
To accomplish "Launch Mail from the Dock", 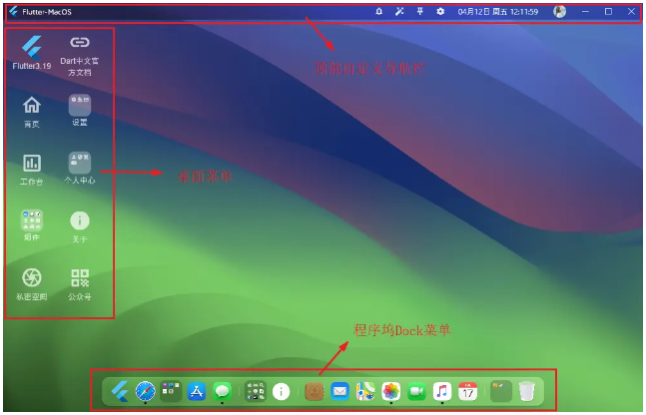I will (339, 391).
